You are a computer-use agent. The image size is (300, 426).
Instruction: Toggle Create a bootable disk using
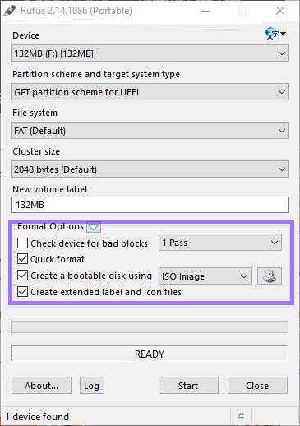[22, 276]
